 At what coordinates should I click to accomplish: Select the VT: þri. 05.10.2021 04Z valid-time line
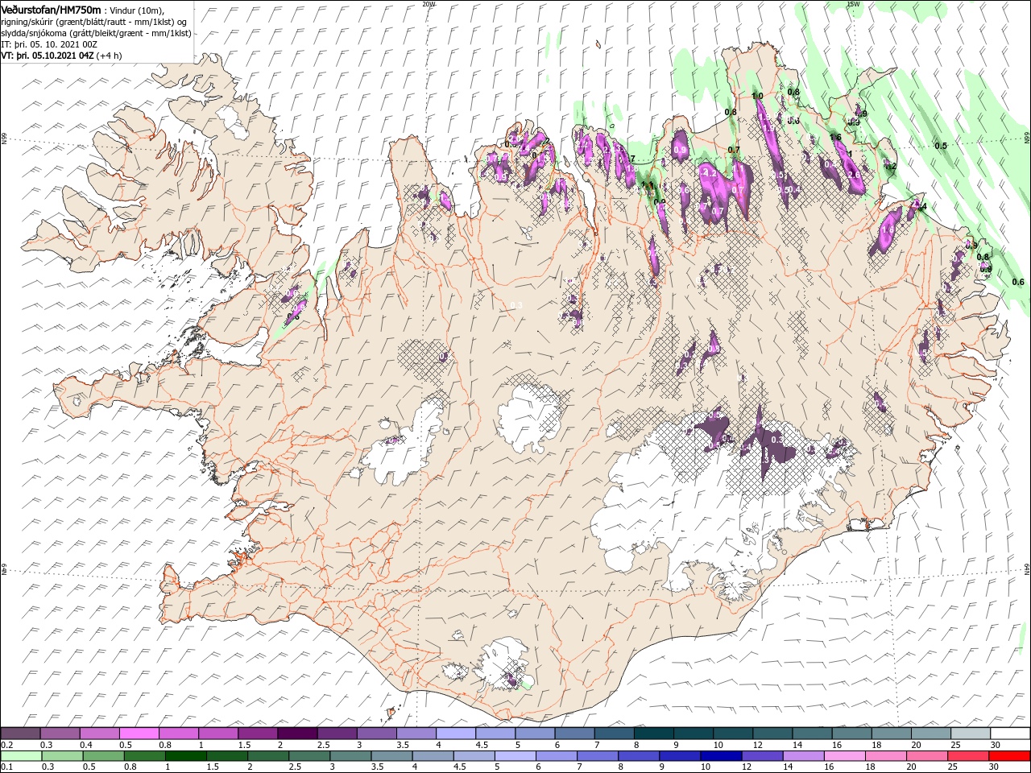(x=61, y=56)
